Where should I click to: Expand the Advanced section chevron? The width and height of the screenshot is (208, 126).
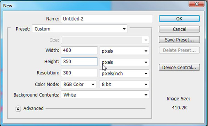tap(18, 109)
